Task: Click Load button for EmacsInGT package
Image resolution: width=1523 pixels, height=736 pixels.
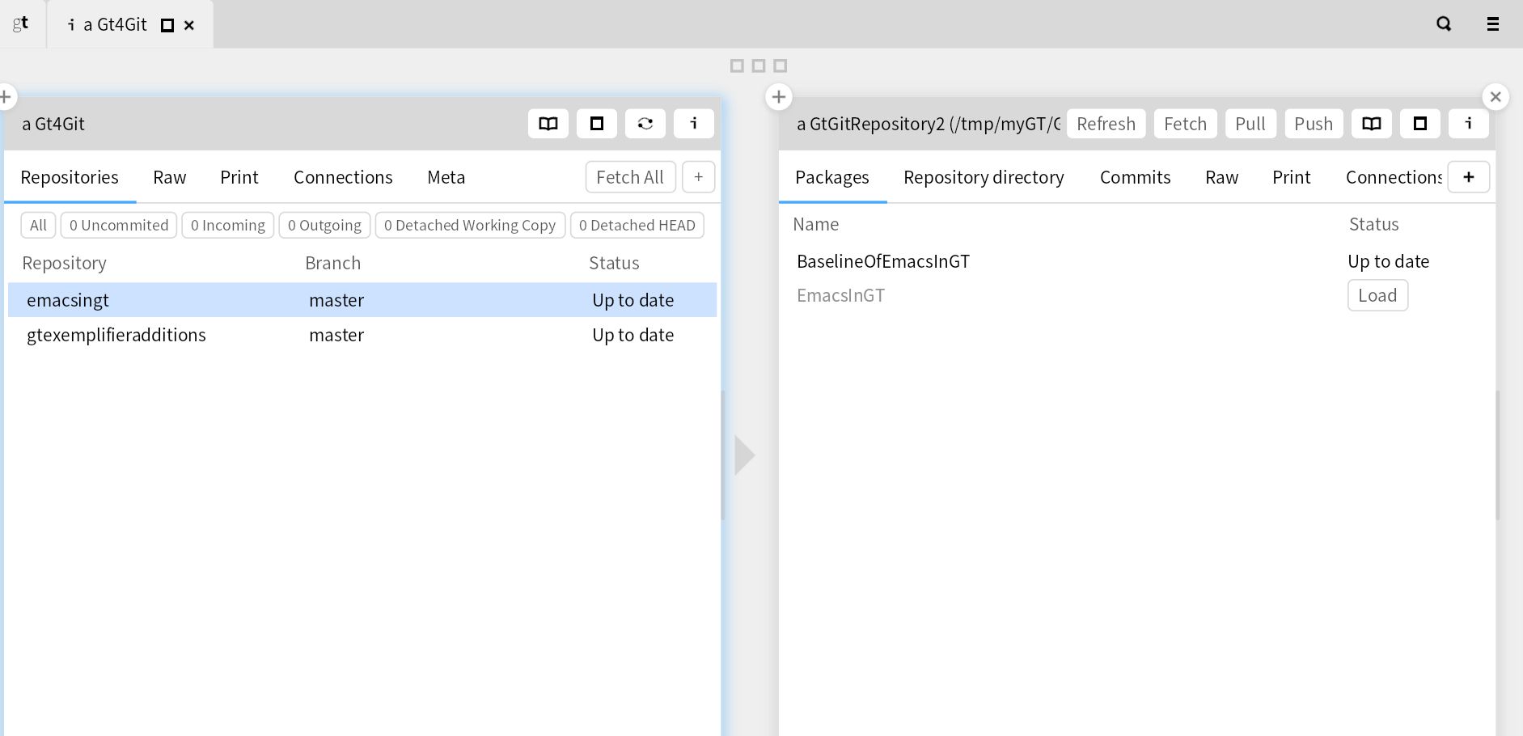Action: pos(1378,295)
